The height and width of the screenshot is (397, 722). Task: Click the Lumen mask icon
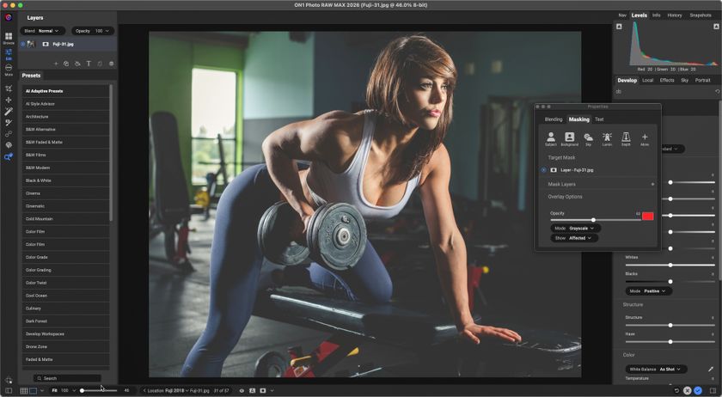(607, 139)
